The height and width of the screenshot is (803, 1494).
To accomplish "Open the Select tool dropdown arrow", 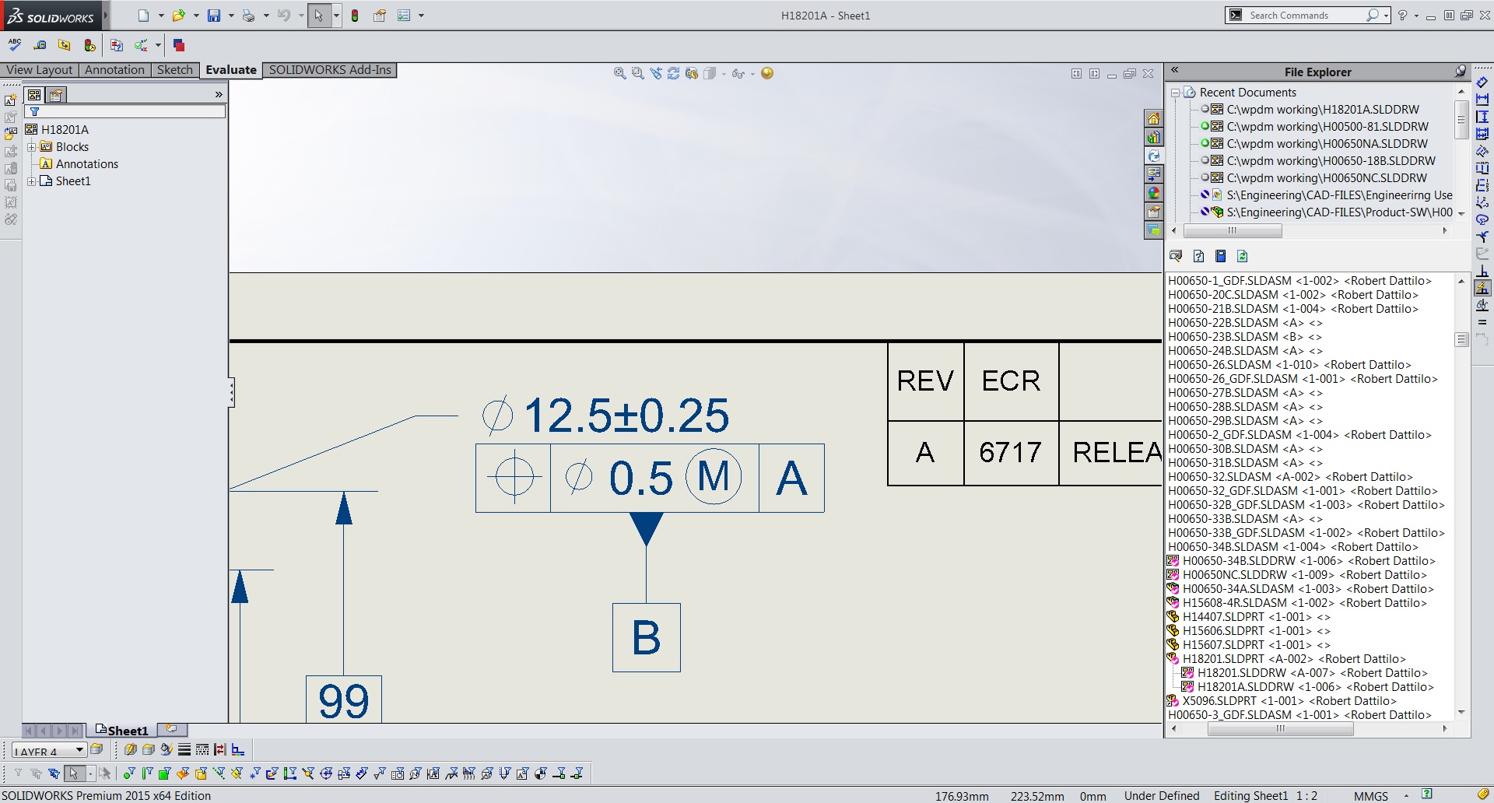I will click(x=336, y=16).
